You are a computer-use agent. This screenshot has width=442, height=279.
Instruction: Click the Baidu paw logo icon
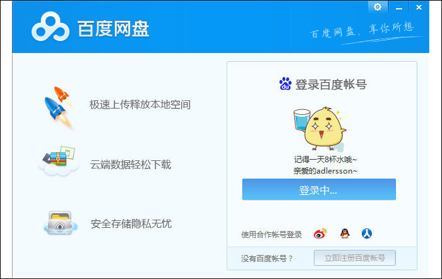tap(285, 84)
